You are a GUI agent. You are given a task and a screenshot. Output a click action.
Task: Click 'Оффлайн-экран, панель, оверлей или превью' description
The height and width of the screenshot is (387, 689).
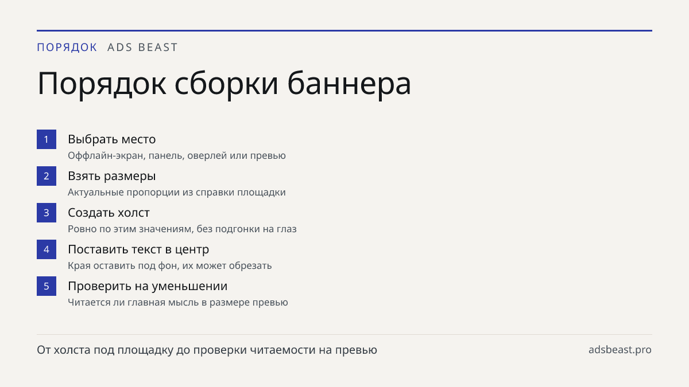(x=177, y=155)
